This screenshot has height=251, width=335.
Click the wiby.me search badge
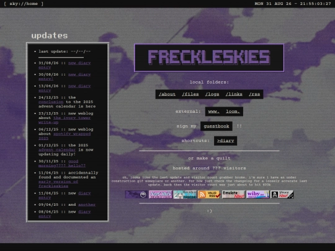click(x=257, y=195)
